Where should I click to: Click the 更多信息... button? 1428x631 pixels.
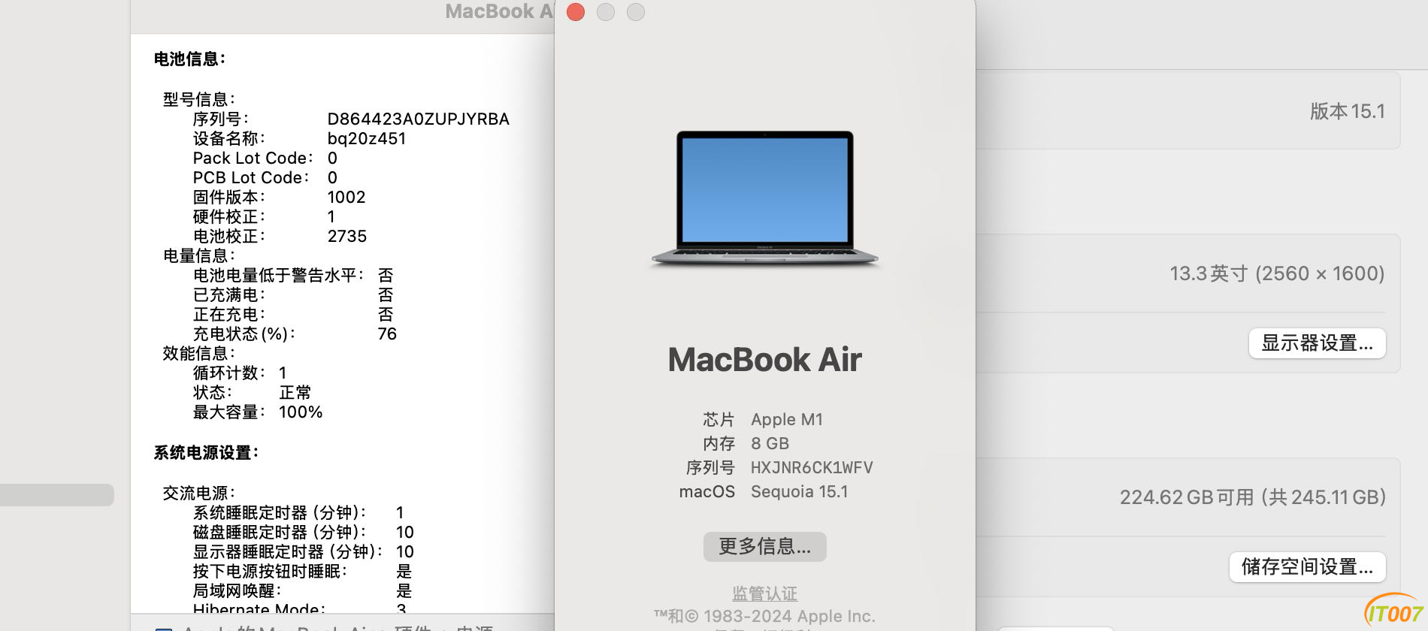pyautogui.click(x=764, y=546)
